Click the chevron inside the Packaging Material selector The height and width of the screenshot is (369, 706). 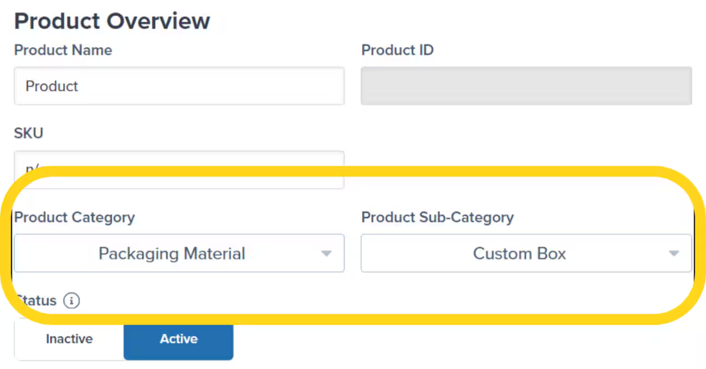[326, 253]
